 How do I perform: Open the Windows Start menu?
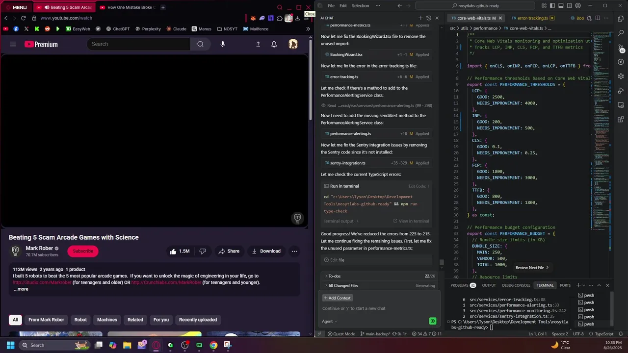pyautogui.click(x=10, y=345)
